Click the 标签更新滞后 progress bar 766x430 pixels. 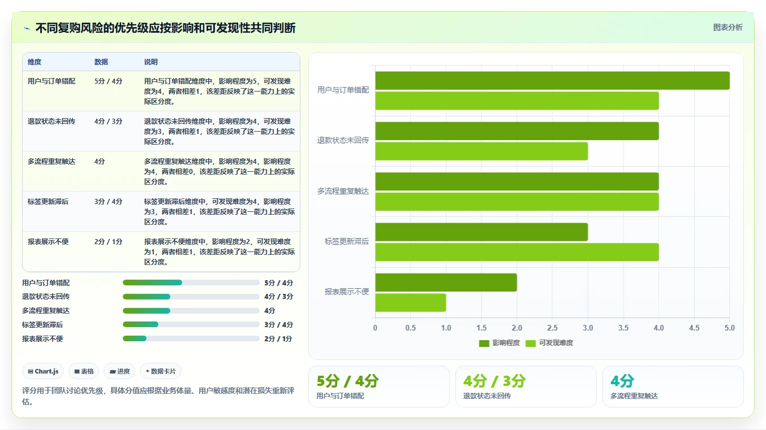pyautogui.click(x=191, y=324)
